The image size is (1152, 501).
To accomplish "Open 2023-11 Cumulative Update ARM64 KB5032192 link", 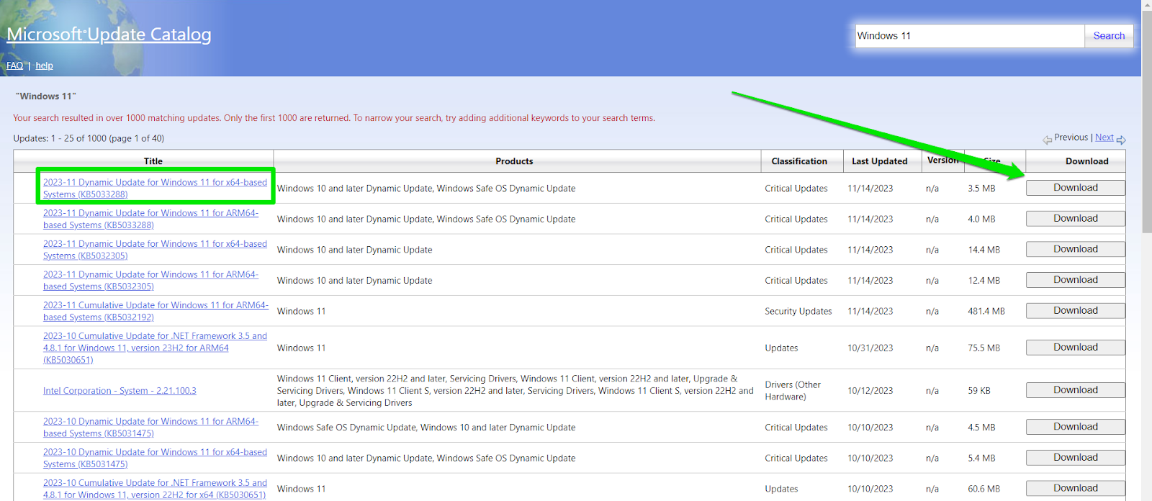I will coord(156,311).
